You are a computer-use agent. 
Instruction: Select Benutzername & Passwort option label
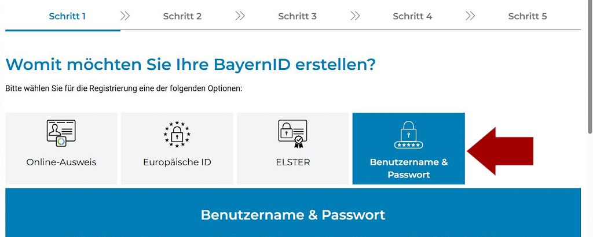[408, 168]
